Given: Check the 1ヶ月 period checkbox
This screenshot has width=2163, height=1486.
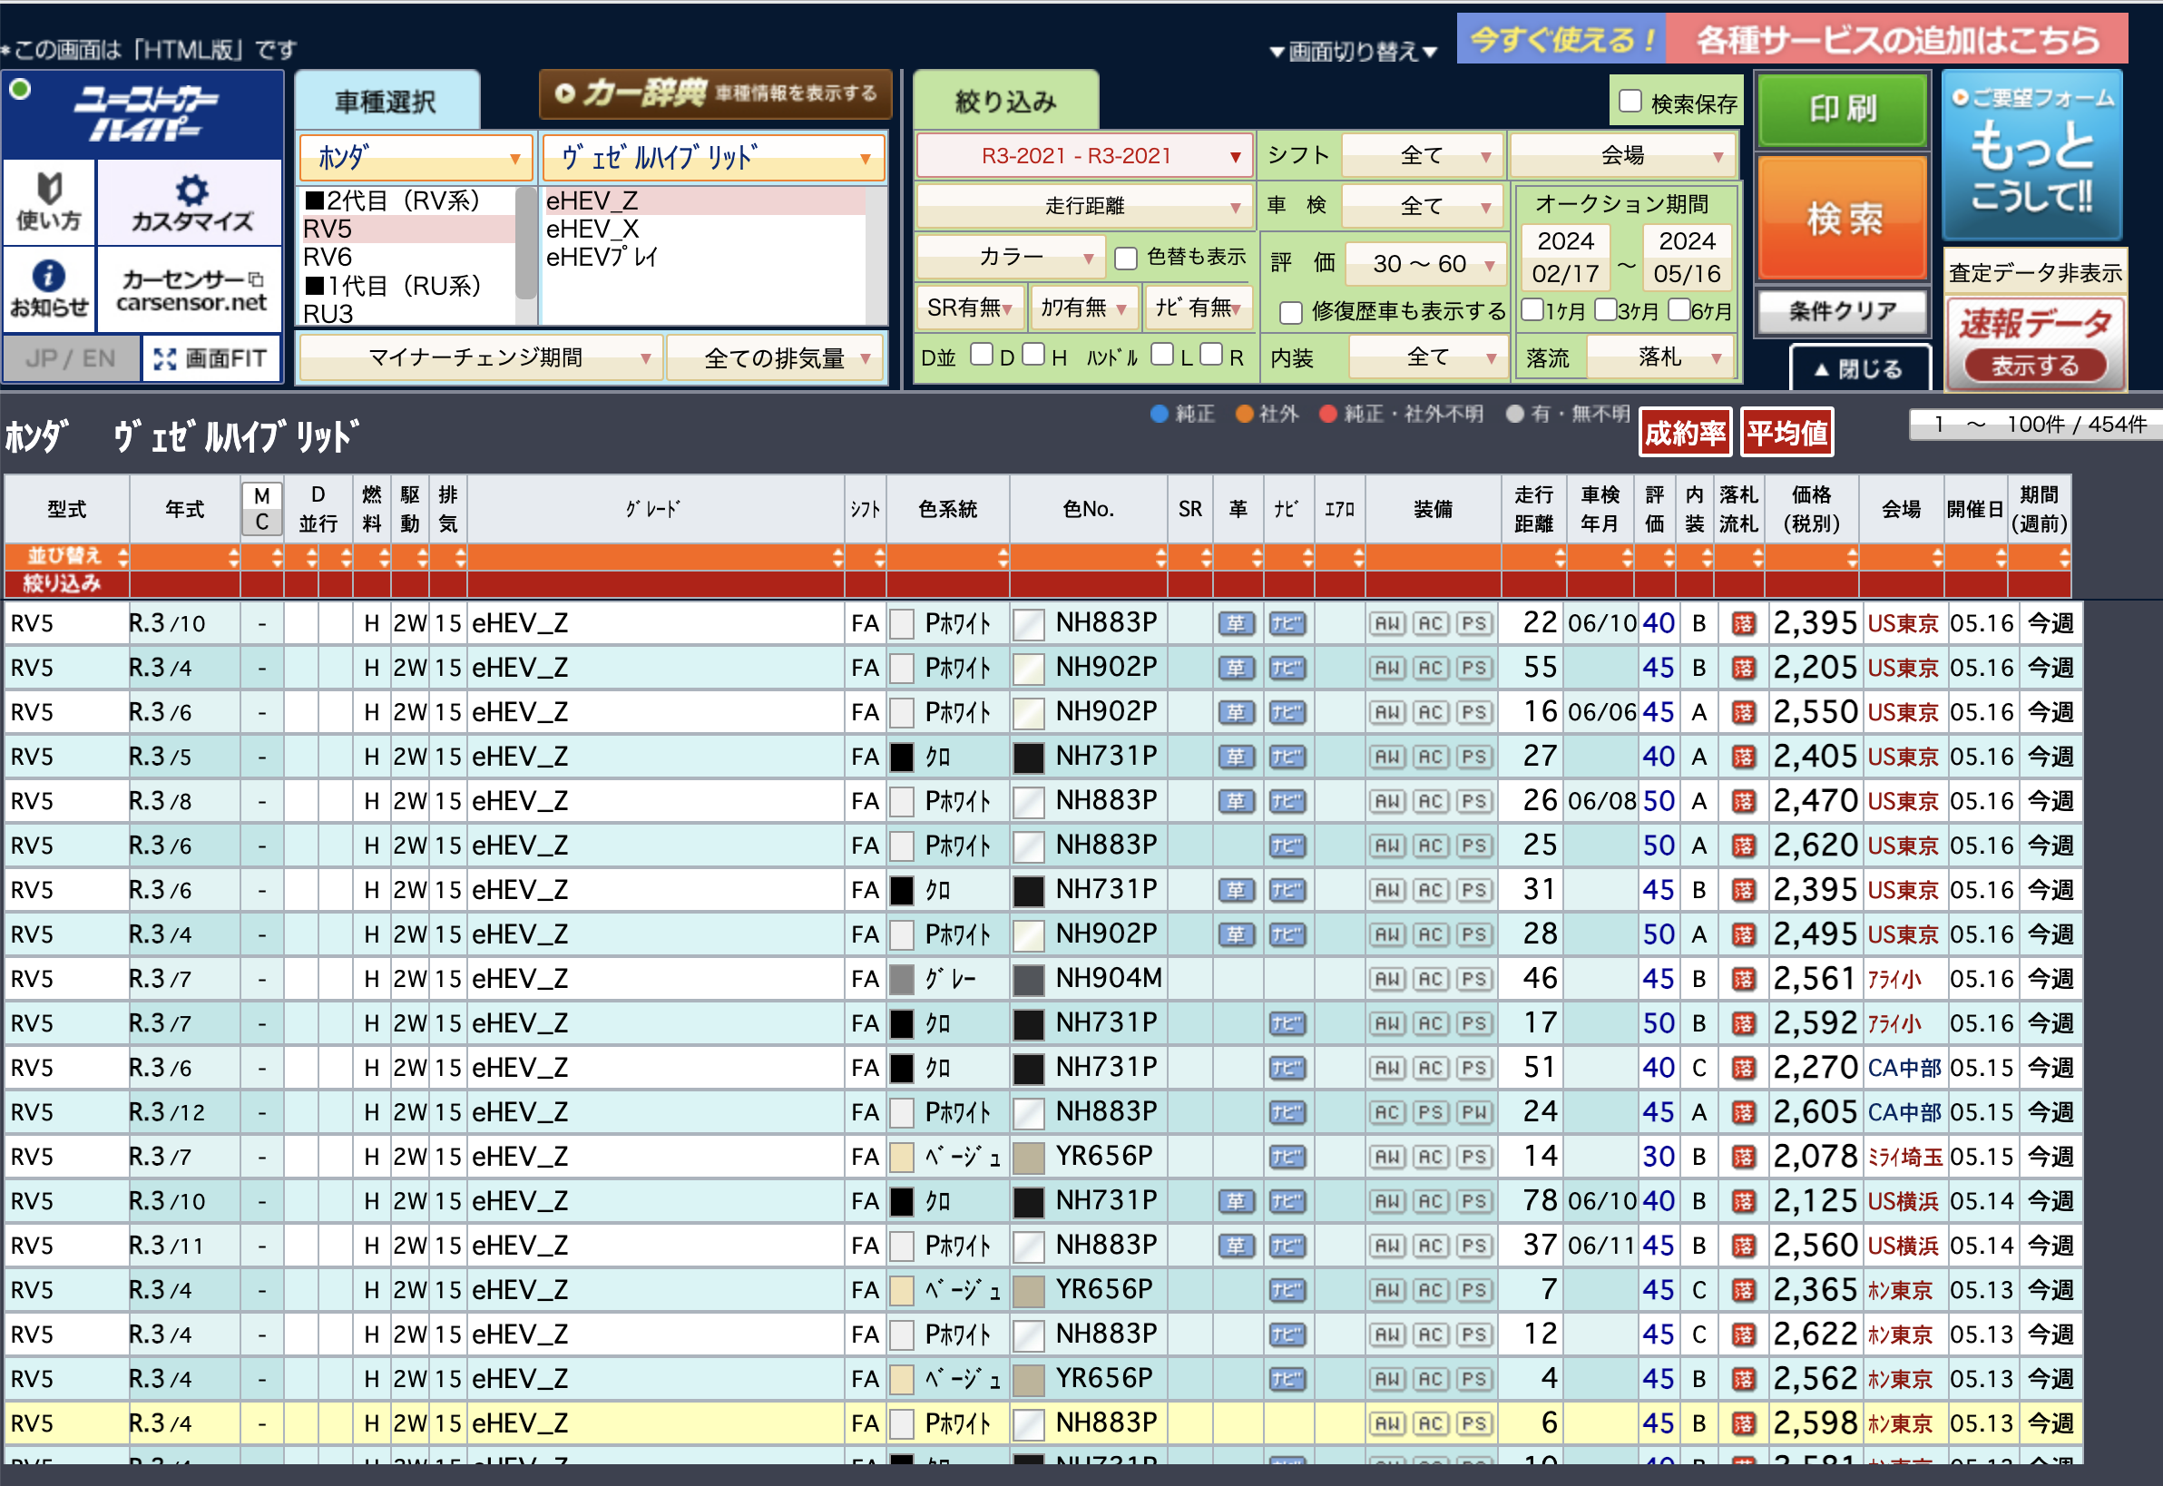Looking at the screenshot, I should click(x=1531, y=309).
